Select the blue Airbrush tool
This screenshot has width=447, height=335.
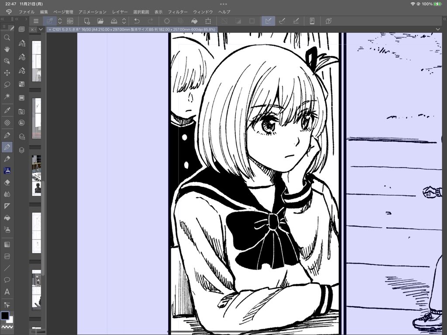(7, 171)
